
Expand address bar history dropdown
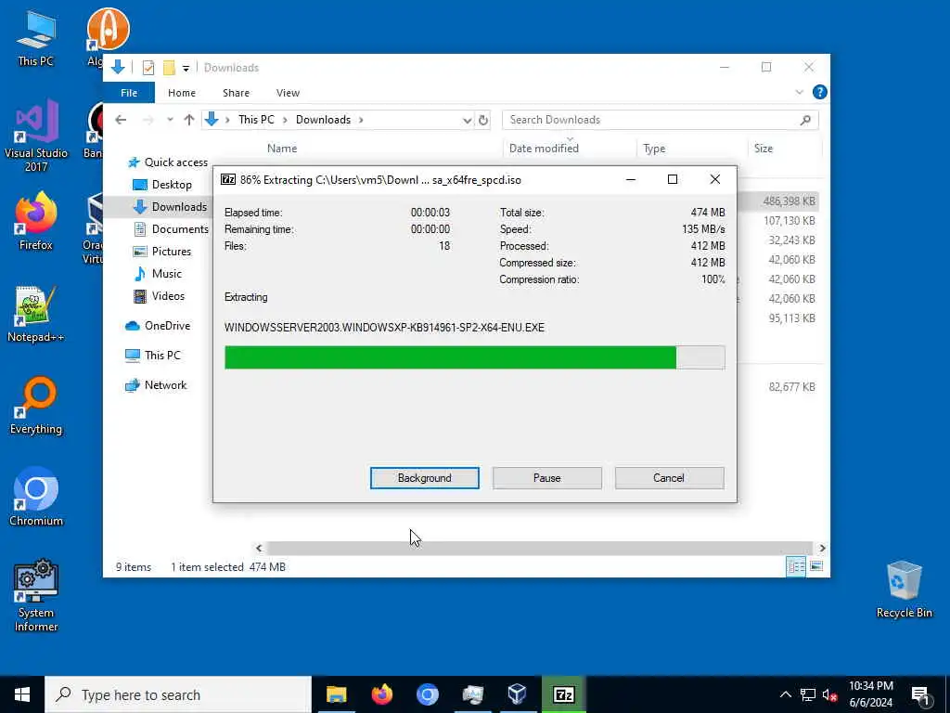coord(468,120)
